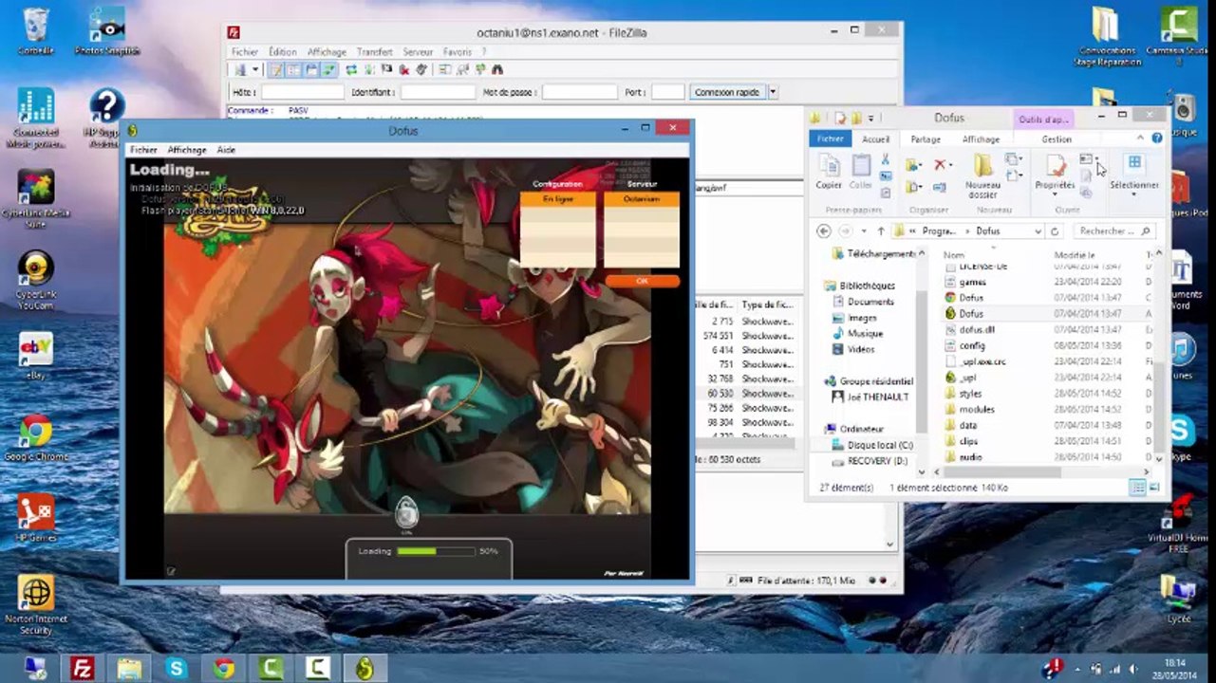1216x683 pixels.
Task: Click Skype icon in taskbar
Action: tap(176, 669)
